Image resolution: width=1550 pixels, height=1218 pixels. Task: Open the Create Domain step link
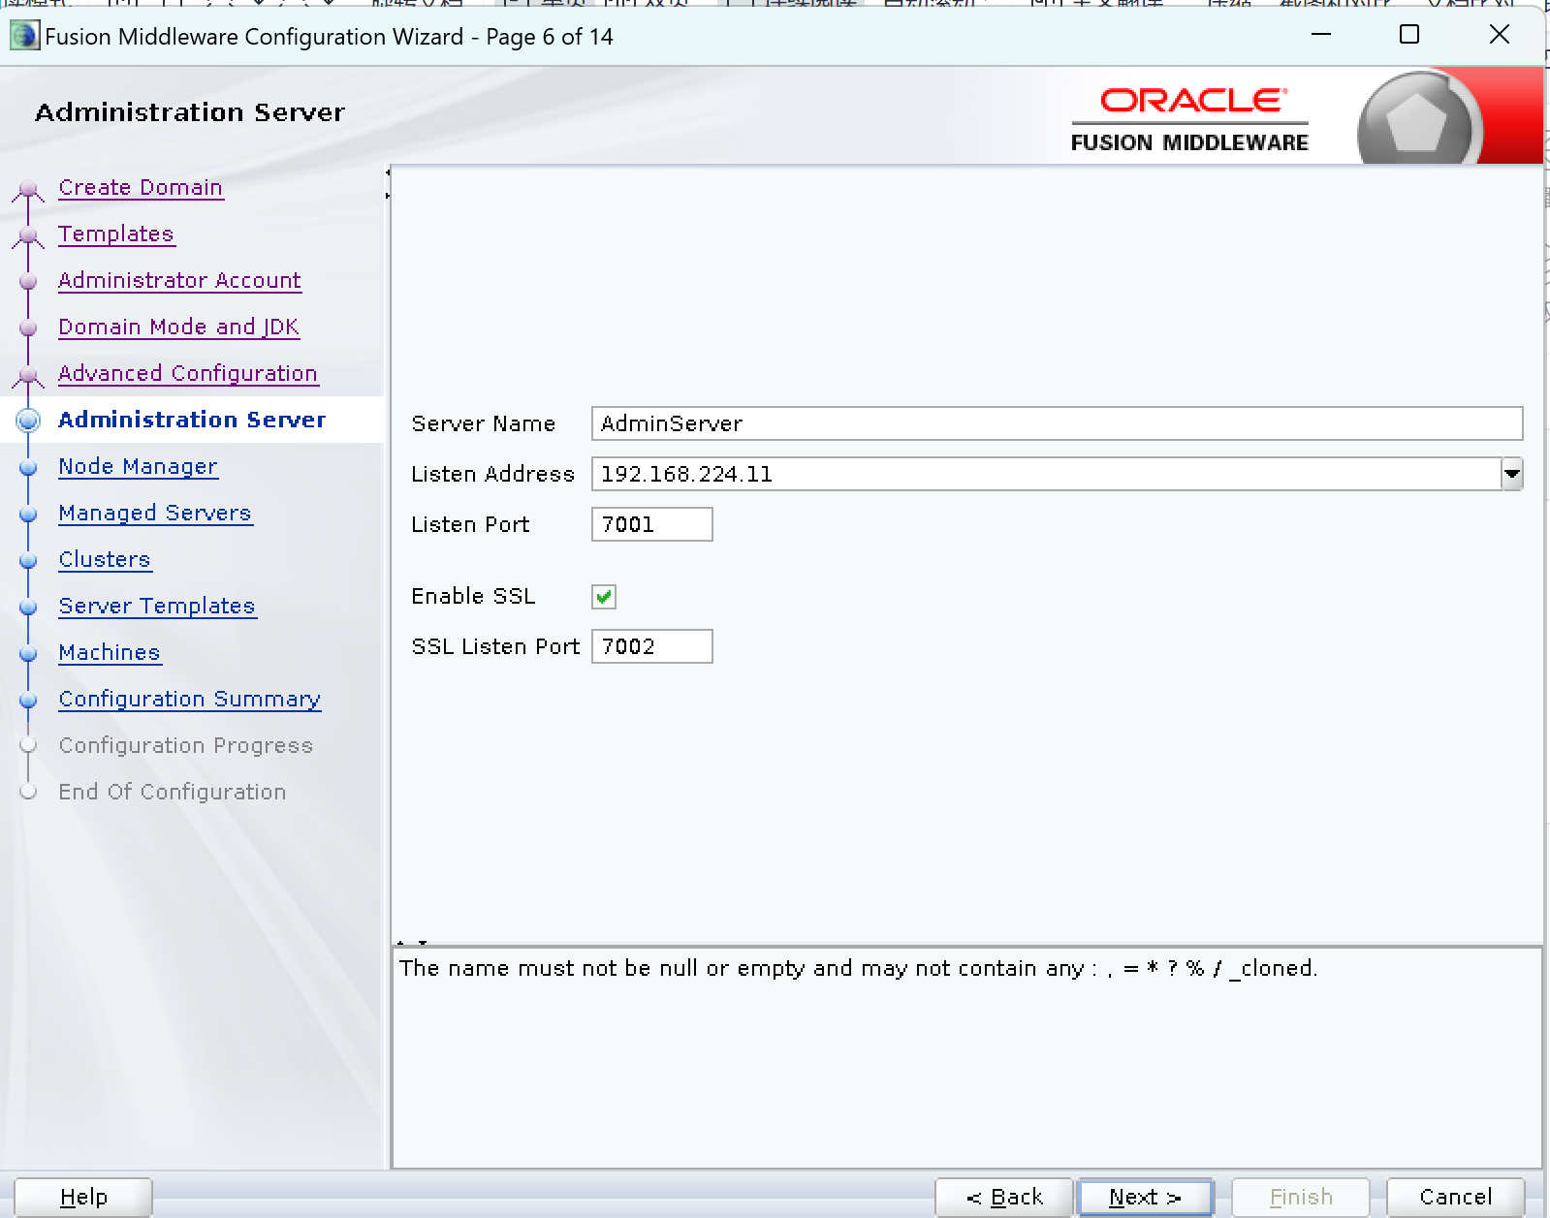click(141, 187)
